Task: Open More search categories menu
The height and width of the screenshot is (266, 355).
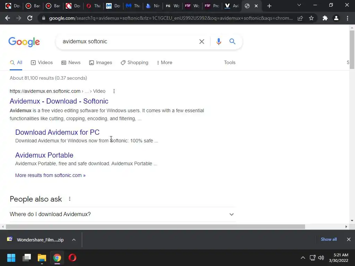Action: pyautogui.click(x=165, y=63)
